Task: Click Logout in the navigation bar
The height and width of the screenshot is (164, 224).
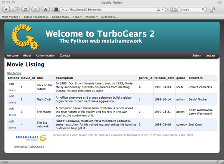Action: tap(210, 56)
